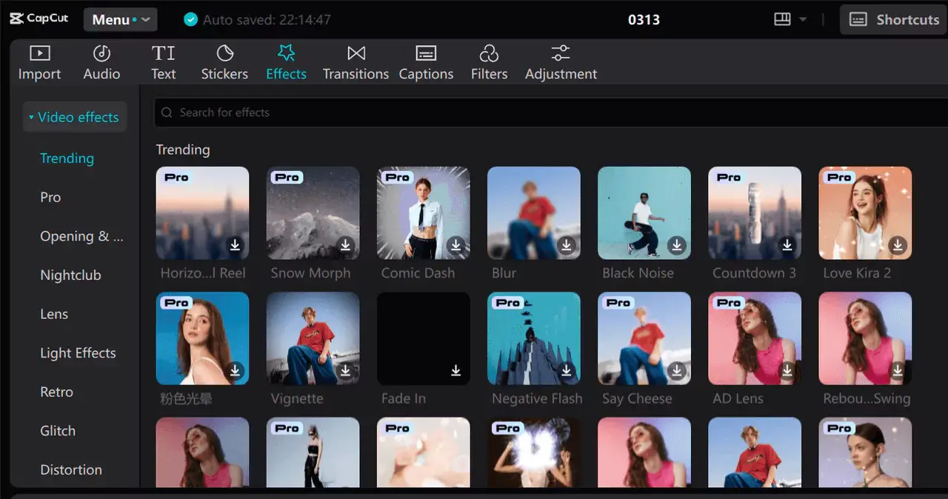This screenshot has height=499, width=948.
Task: Switch to the Retro effects category
Action: point(56,392)
